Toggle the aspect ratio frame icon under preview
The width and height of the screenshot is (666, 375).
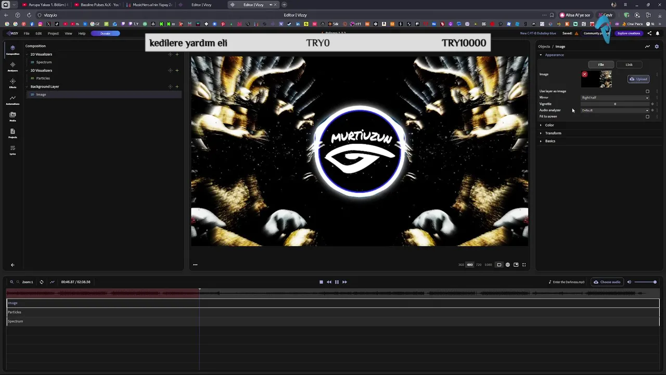[x=499, y=265]
